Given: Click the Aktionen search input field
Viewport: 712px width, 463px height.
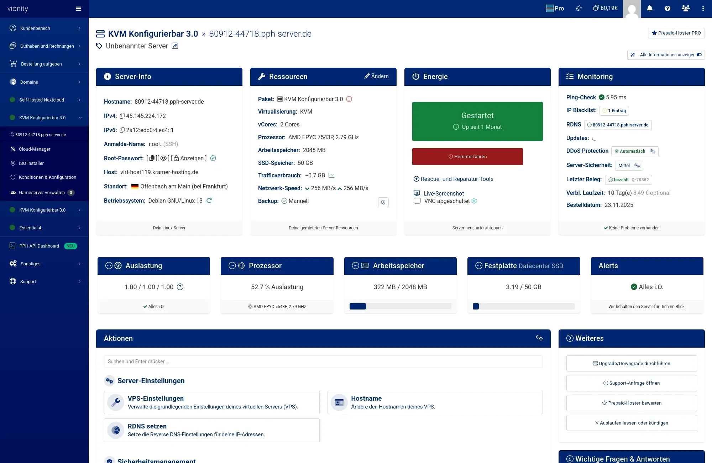Looking at the screenshot, I should (x=323, y=361).
